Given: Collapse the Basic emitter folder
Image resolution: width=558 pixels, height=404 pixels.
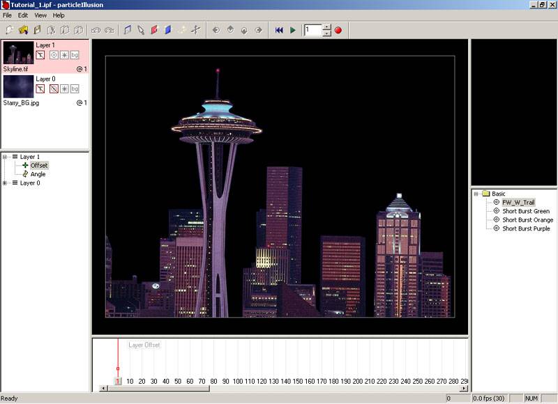Looking at the screenshot, I should coord(476,194).
